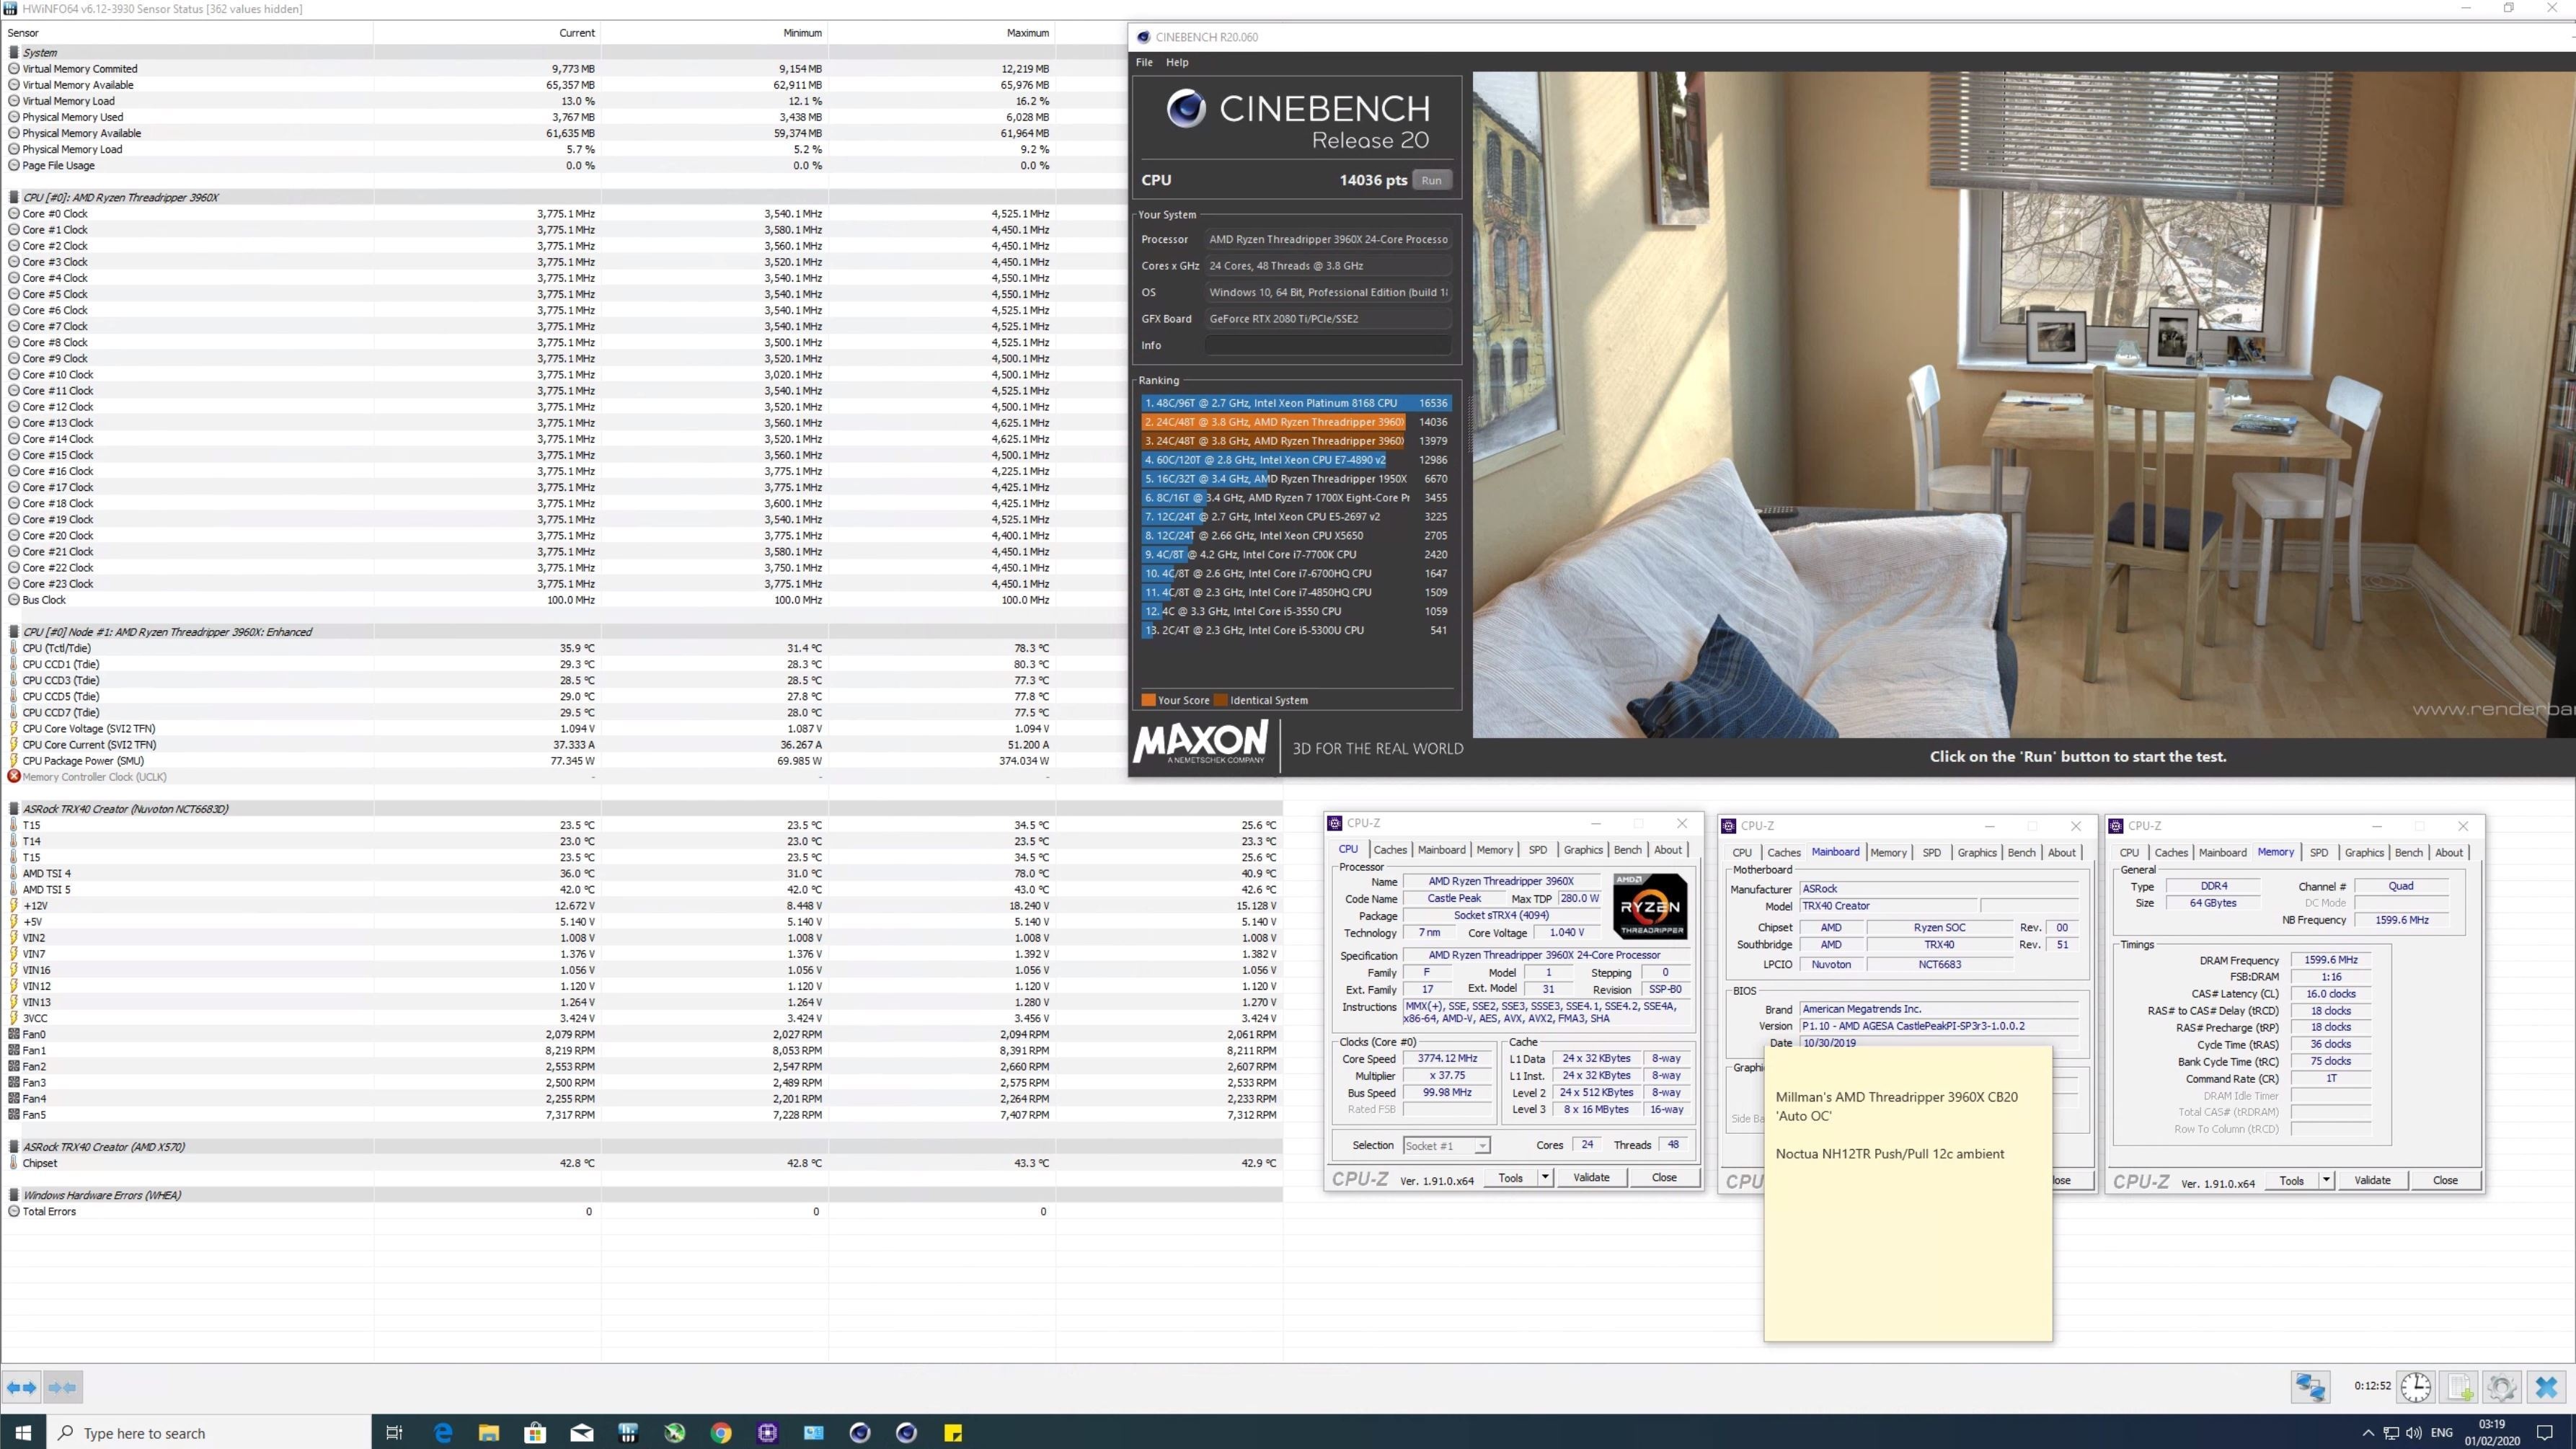Close HWiNFO sensors with blue X icon
The width and height of the screenshot is (2576, 1449).
tap(2546, 1387)
